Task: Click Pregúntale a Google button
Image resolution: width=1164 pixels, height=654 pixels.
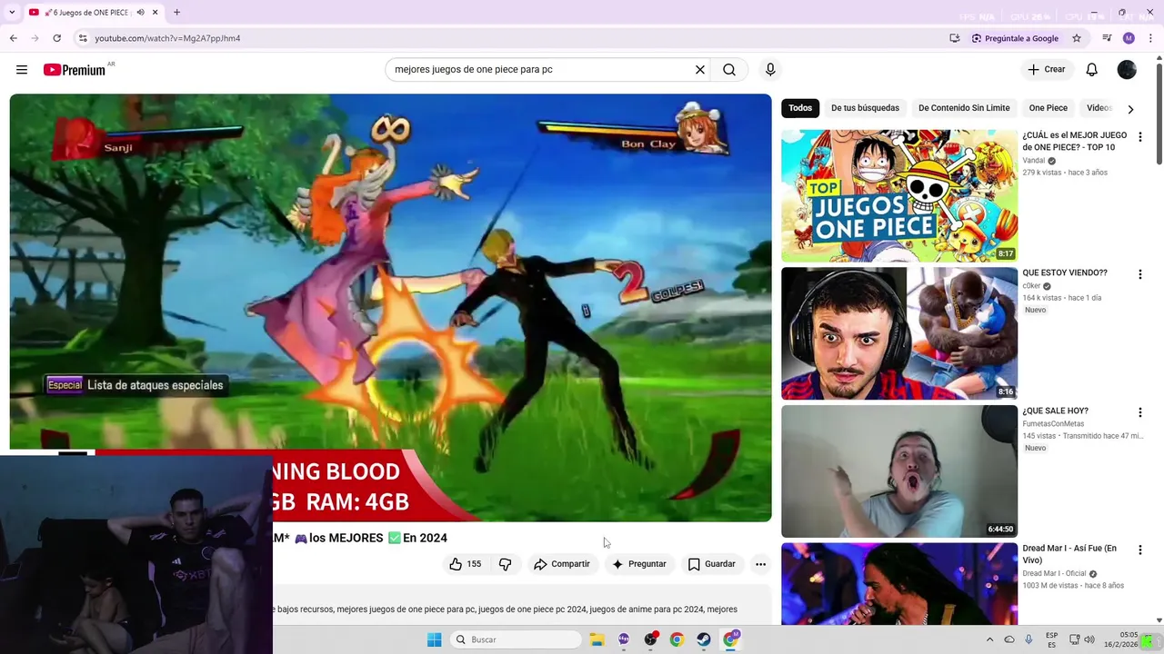Action: [x=1015, y=38]
